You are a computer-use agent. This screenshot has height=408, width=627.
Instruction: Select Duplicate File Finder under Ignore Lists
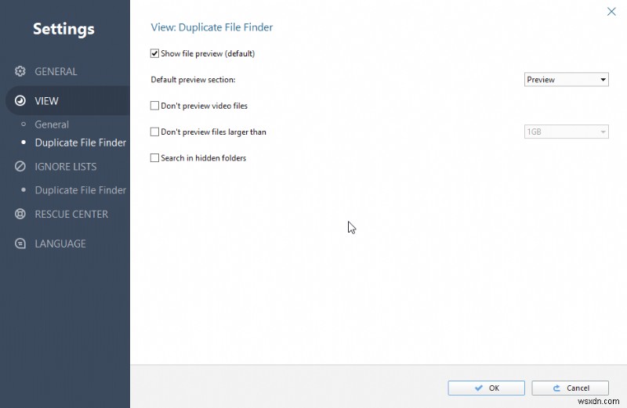pos(81,190)
